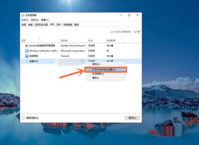Click the Realtek Semiconductor publisher cell
Viewport: 199px width, 145px height.
[x=73, y=46]
